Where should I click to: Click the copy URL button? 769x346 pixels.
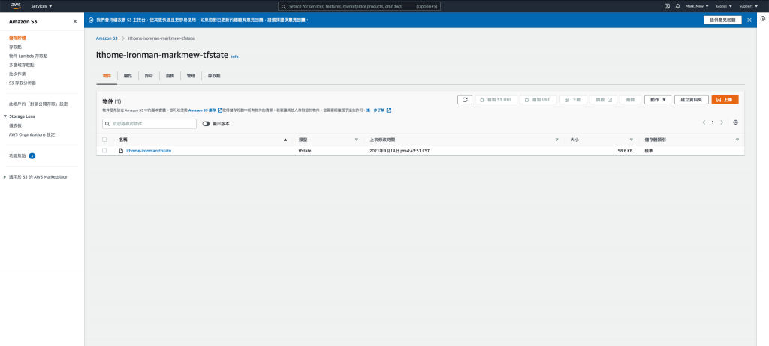tap(538, 100)
